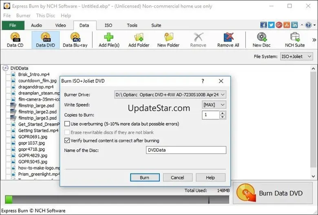Click the file list scroll up arrow
Screen dimensions: 318x215
314,69
